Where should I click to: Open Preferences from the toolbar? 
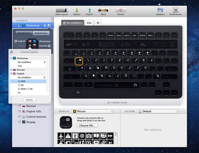coord(175,10)
